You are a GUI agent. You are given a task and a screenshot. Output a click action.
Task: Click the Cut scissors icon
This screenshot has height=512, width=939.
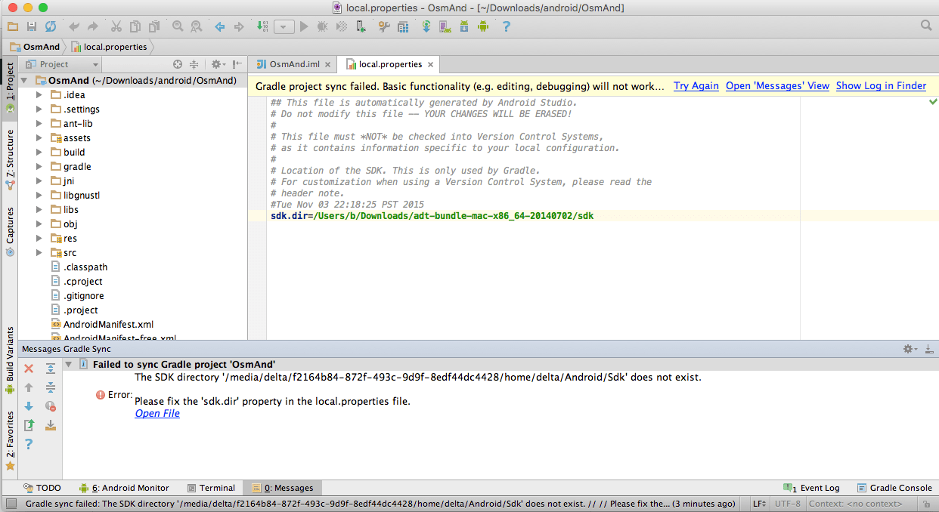point(116,26)
